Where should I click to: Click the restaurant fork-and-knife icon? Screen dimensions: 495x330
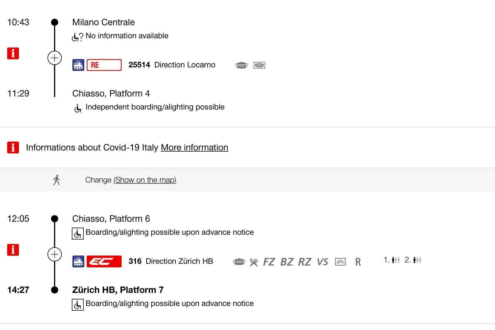254,262
